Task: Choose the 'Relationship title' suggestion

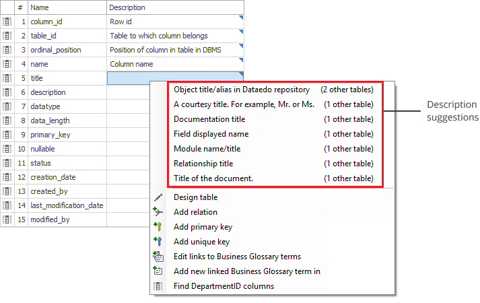Action: (203, 164)
